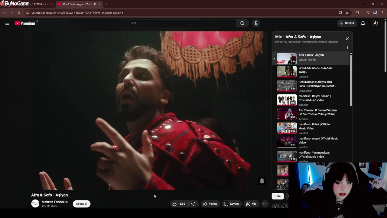Subscribe with Abone ol button
387x218 pixels.
(82, 204)
